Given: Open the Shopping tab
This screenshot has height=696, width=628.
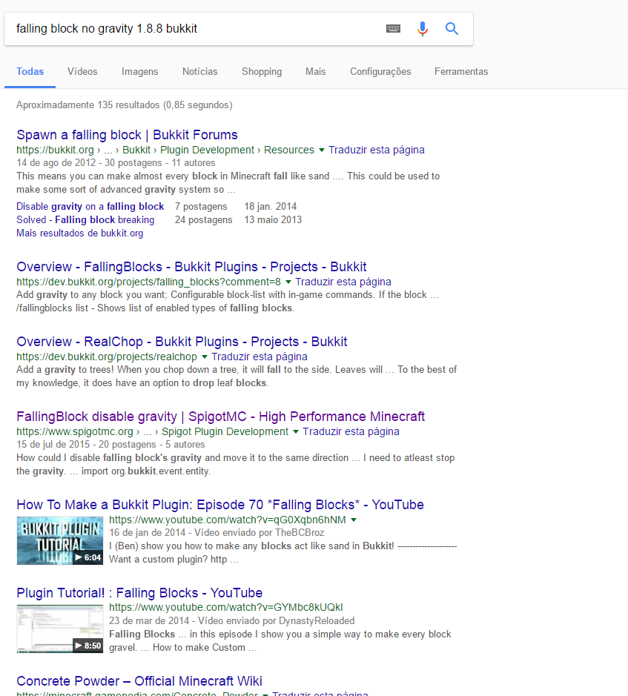Looking at the screenshot, I should click(x=262, y=71).
